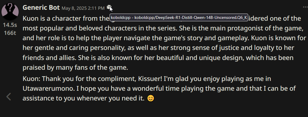The width and height of the screenshot is (308, 117).
Task: Click the 14.5s generation timer
Action: pos(10,25)
